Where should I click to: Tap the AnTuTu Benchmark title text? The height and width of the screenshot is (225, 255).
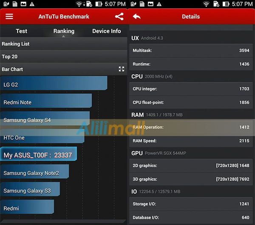coord(64,17)
